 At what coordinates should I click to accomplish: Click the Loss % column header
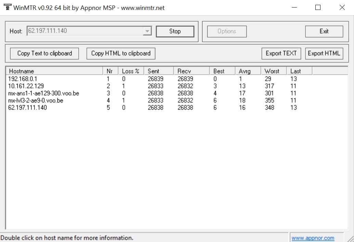[131, 71]
